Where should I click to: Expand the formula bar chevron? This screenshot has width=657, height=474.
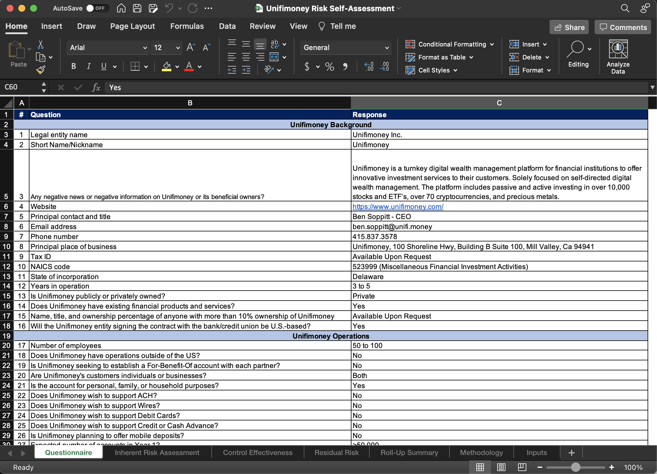click(652, 87)
